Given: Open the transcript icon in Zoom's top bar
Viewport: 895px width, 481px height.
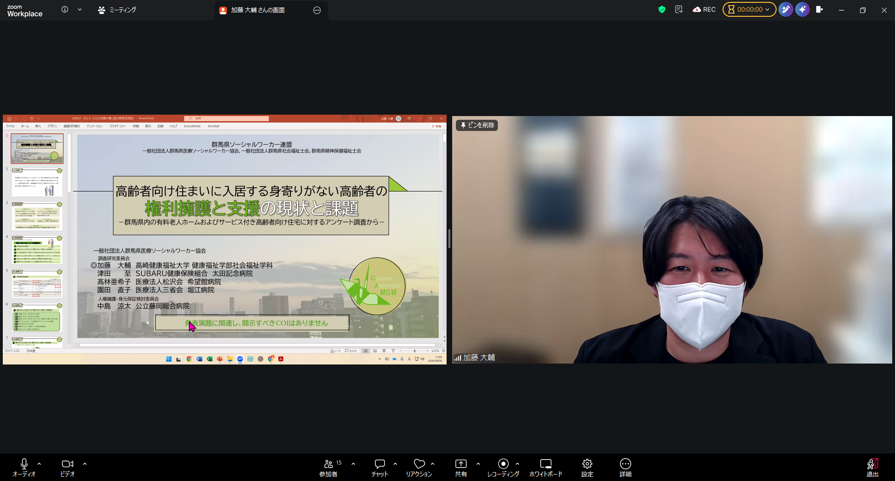Looking at the screenshot, I should [679, 9].
